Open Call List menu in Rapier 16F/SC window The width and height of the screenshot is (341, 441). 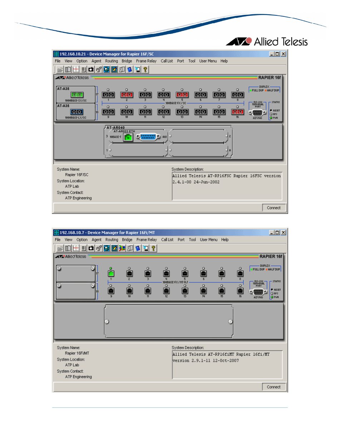[x=167, y=61]
